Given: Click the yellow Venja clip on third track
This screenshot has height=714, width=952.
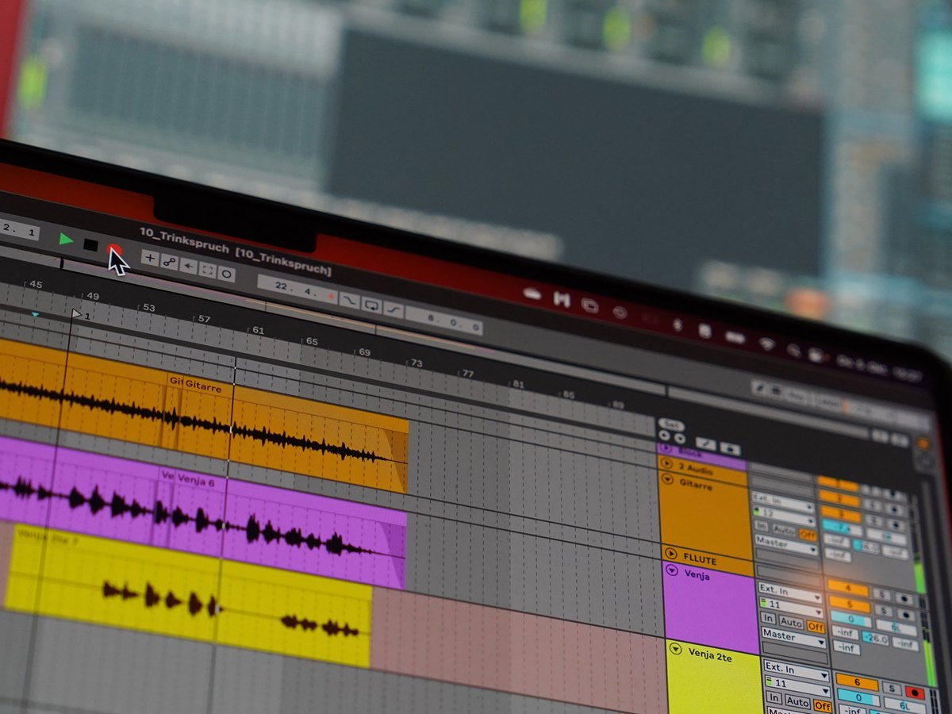Looking at the screenshot, I should pyautogui.click(x=187, y=595).
